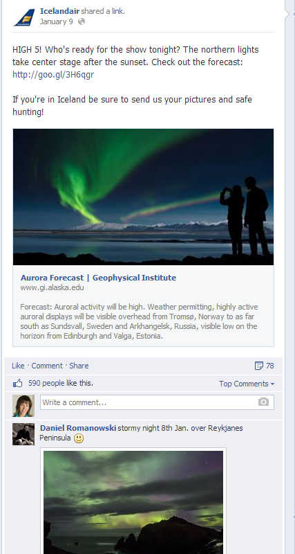Click the camera attach photo icon
The image size is (295, 554).
[263, 402]
